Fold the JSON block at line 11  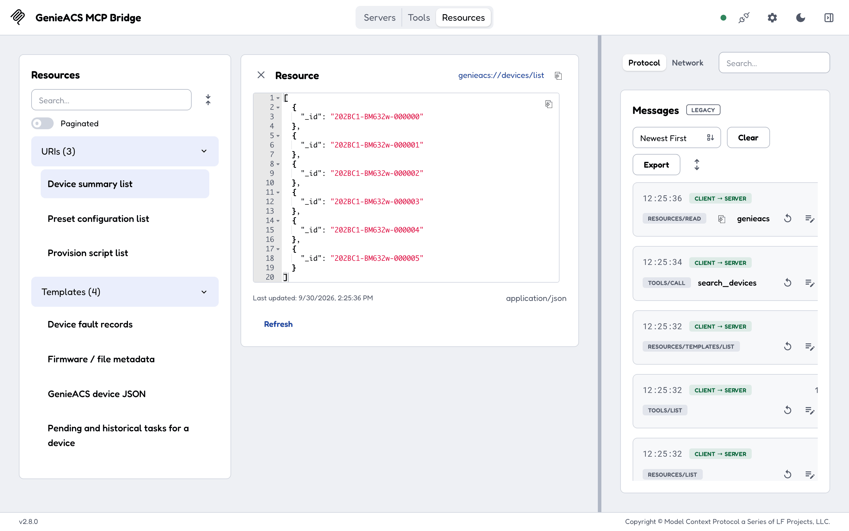[x=278, y=192]
